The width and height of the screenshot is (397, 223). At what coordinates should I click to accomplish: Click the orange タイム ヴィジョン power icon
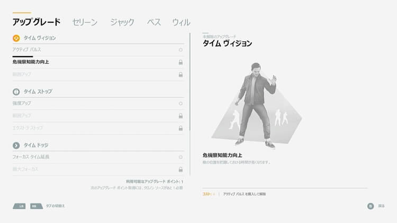[16, 38]
